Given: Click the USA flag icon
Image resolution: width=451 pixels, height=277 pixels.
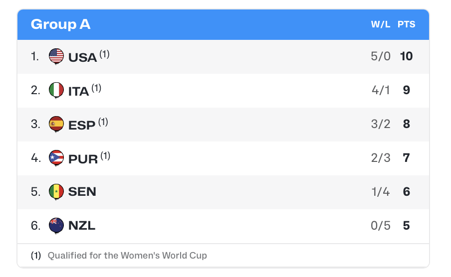Looking at the screenshot, I should (x=56, y=56).
